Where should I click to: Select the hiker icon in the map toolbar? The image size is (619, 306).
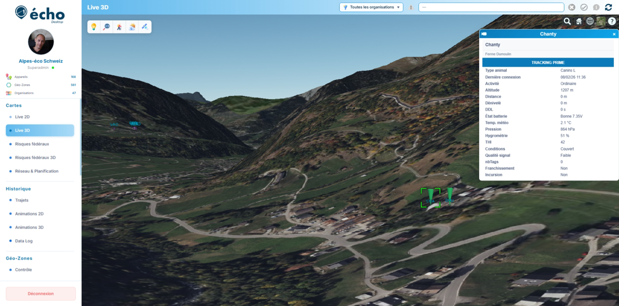click(x=119, y=27)
